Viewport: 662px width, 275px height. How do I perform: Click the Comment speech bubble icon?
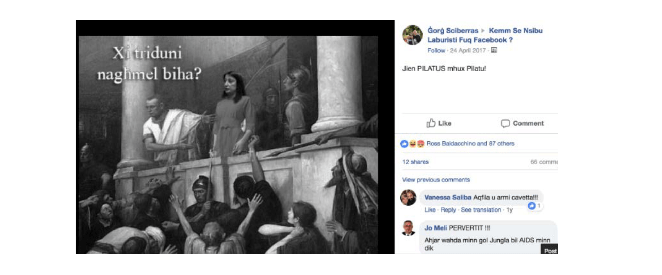(505, 123)
